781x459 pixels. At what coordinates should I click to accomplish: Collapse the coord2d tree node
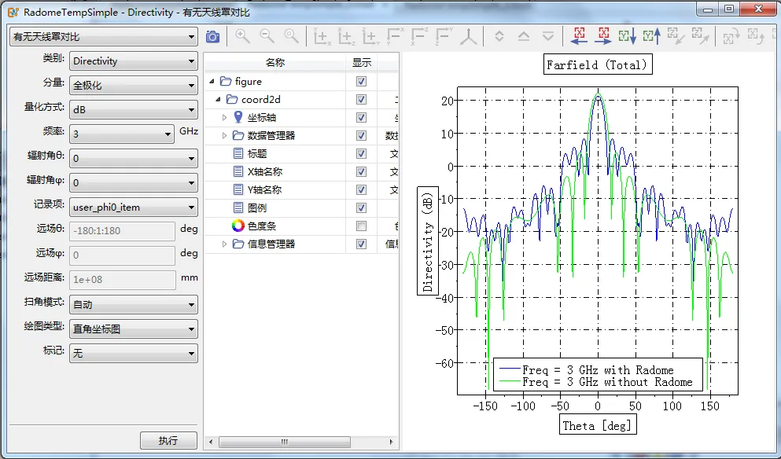(218, 100)
